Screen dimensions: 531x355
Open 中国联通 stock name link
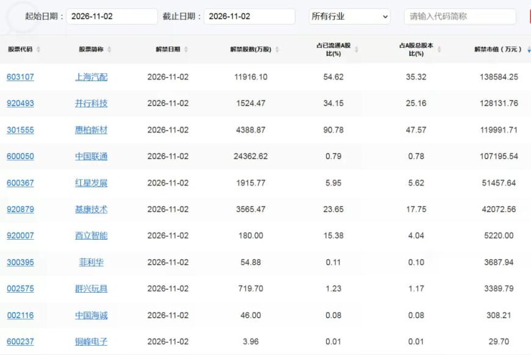coord(91,156)
